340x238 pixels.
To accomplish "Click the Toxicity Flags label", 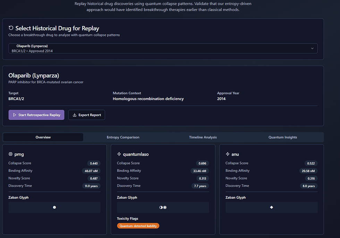I will [128, 219].
